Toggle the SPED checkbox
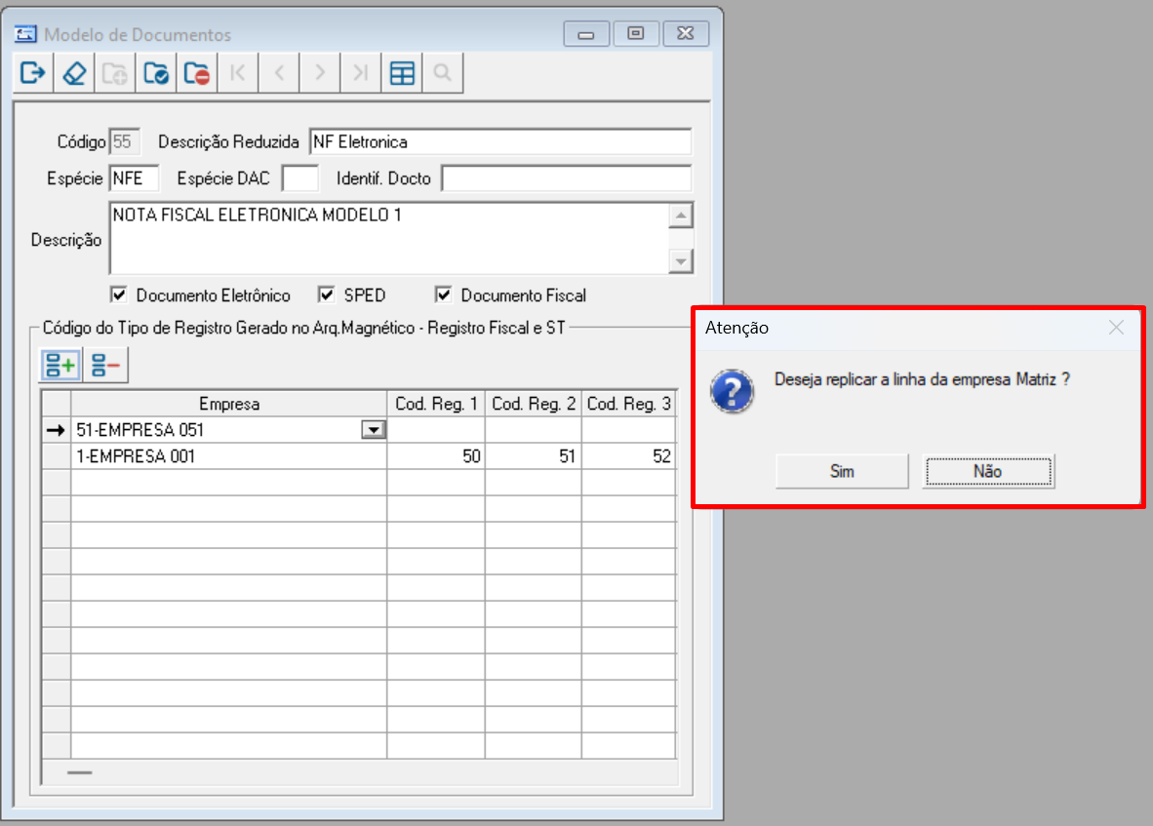The height and width of the screenshot is (826, 1153). pyautogui.click(x=327, y=295)
